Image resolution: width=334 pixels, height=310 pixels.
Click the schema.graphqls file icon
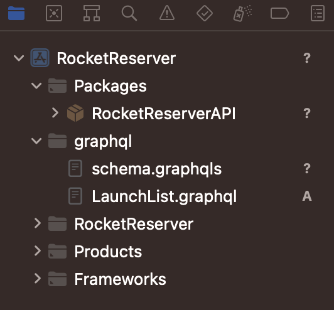coord(75,168)
